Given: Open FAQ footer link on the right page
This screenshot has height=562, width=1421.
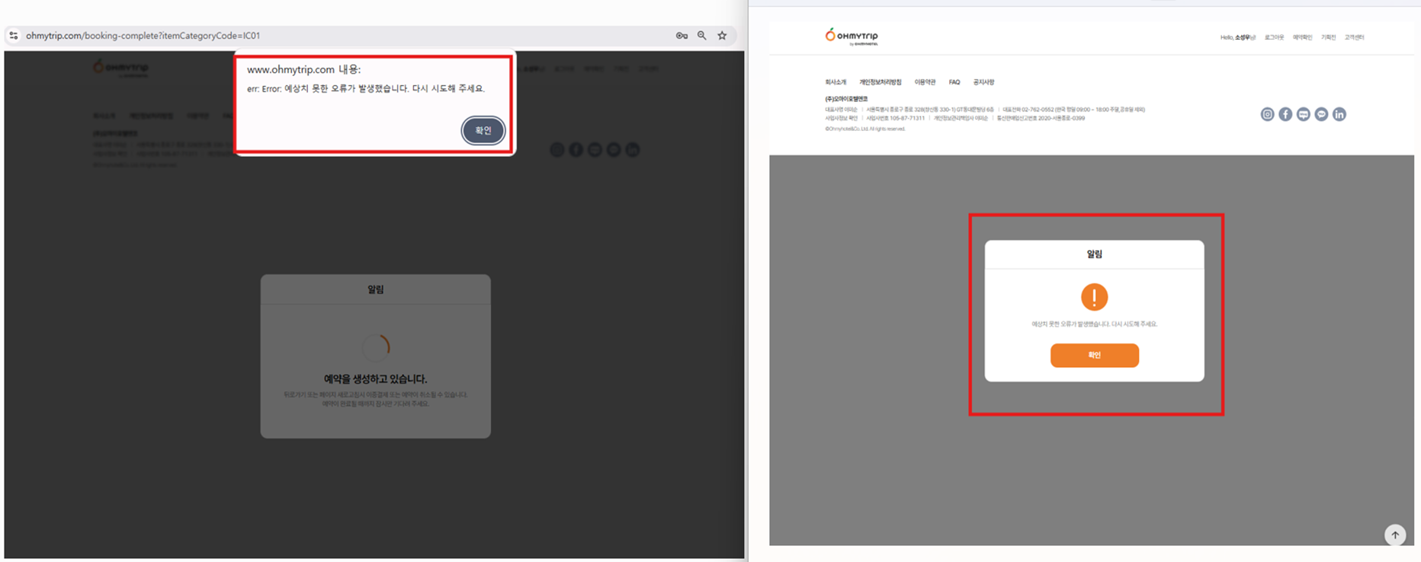Looking at the screenshot, I should pos(954,82).
